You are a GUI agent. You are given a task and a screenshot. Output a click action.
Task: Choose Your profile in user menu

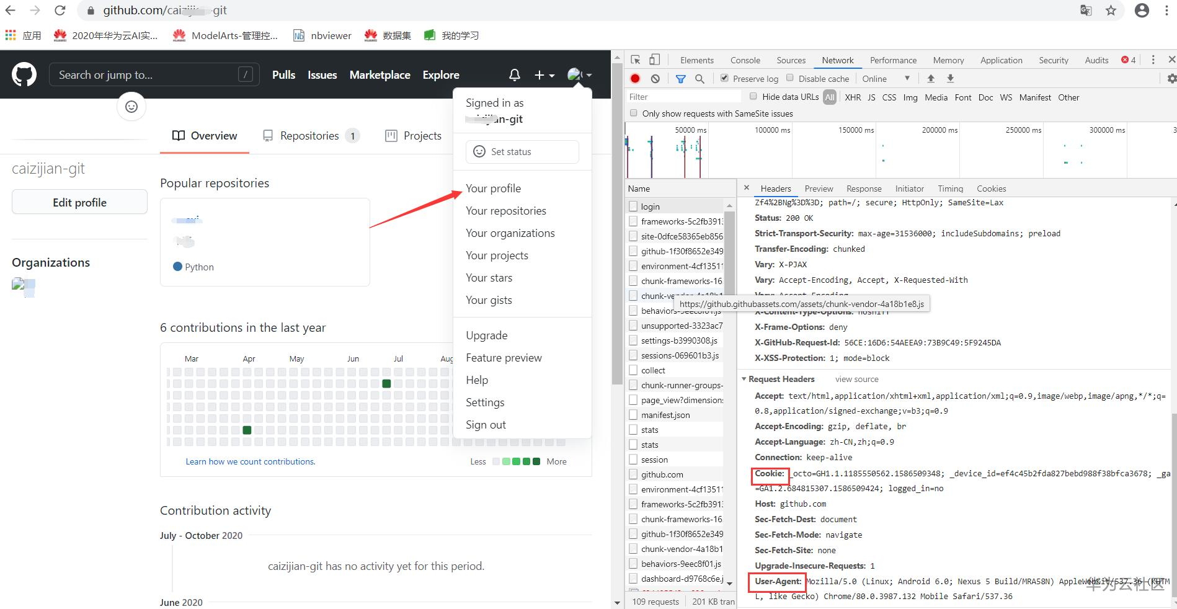pos(493,189)
